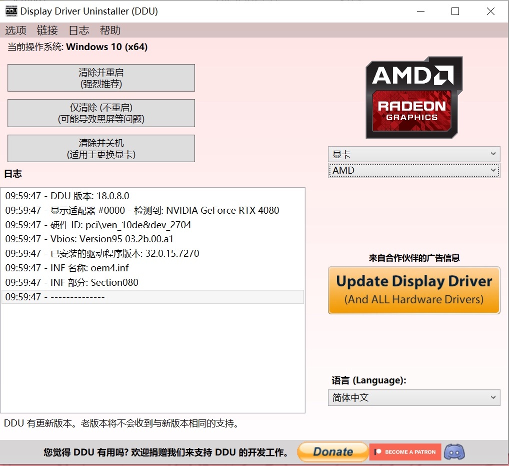The height and width of the screenshot is (466, 509).
Task: Close the DDU window
Action: click(490, 12)
